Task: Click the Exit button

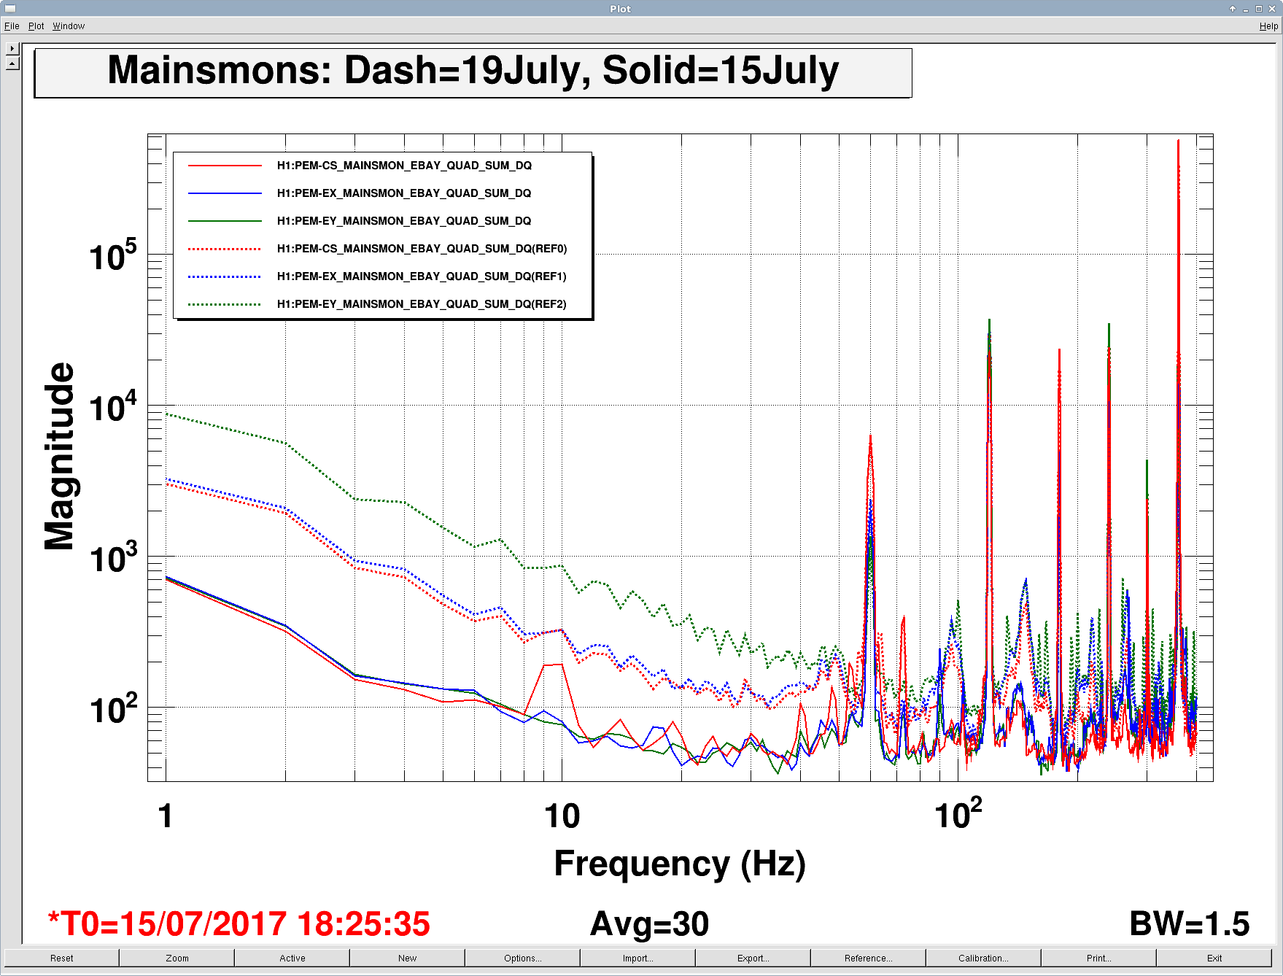Action: tap(1214, 958)
